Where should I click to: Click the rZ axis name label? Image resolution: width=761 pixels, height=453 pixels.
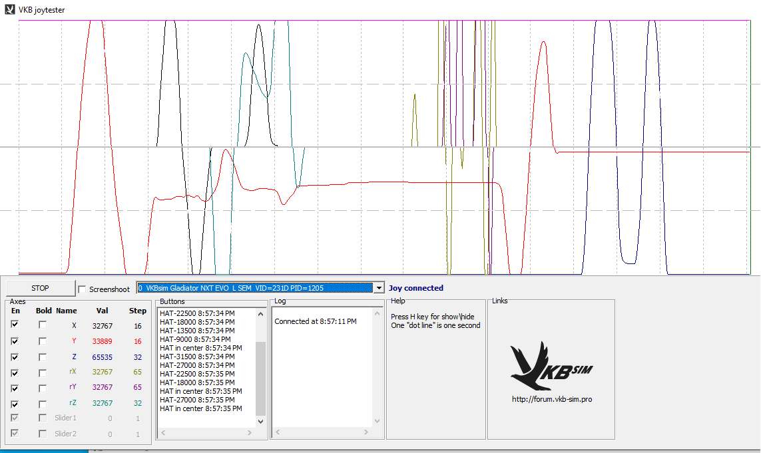tap(73, 402)
